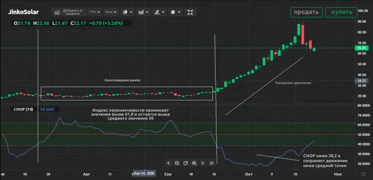Open the candlestick chart type dropdown

127,12
